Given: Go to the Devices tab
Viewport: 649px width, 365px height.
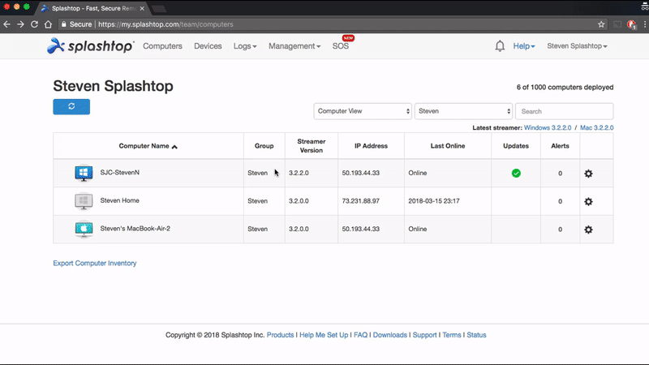Looking at the screenshot, I should (208, 46).
